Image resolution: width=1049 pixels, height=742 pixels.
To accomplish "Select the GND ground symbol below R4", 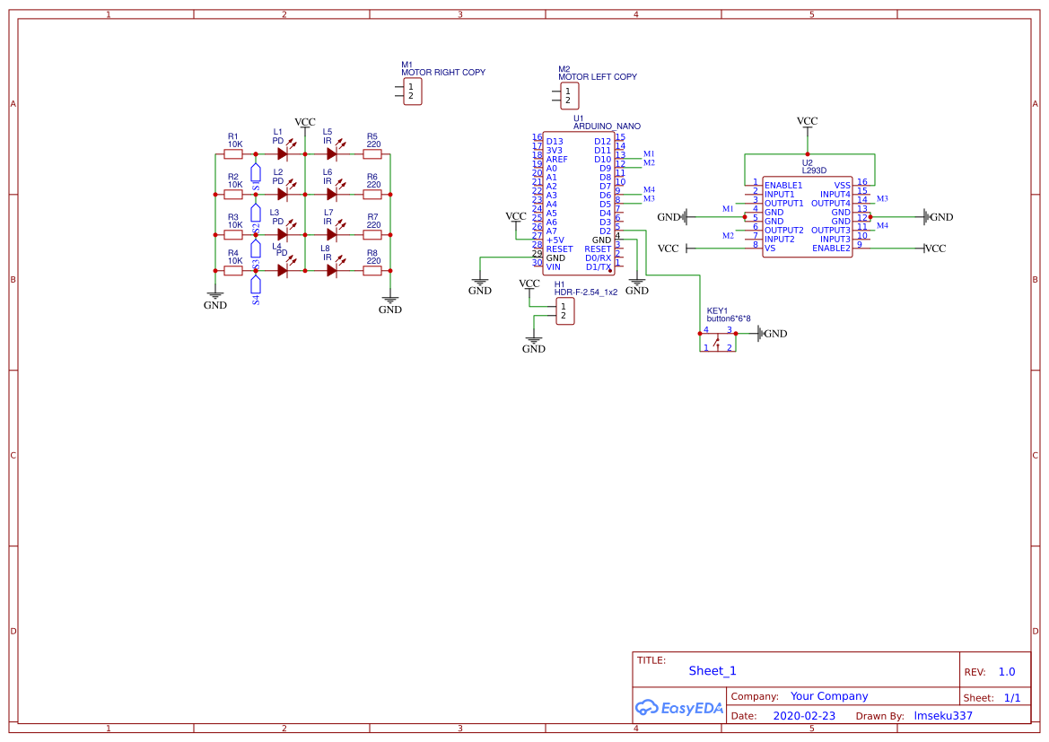I will [214, 296].
